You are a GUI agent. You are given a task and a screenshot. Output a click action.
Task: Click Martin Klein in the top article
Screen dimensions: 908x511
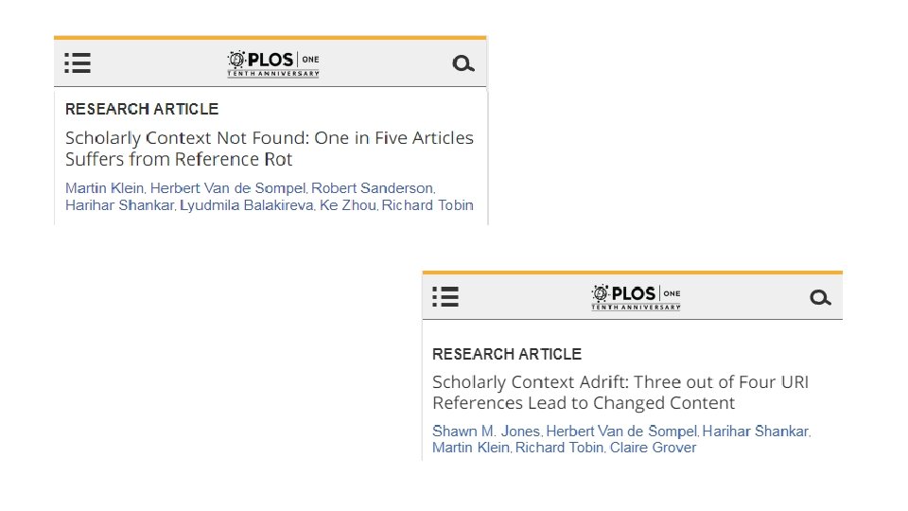click(x=104, y=188)
